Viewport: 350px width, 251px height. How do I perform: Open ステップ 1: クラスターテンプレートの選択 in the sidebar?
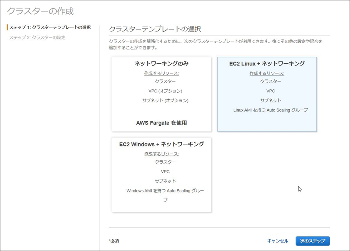[50, 28]
